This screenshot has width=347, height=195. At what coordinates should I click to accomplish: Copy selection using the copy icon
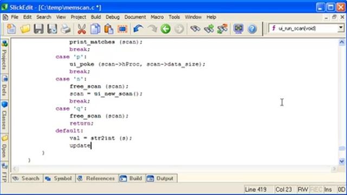95,29
